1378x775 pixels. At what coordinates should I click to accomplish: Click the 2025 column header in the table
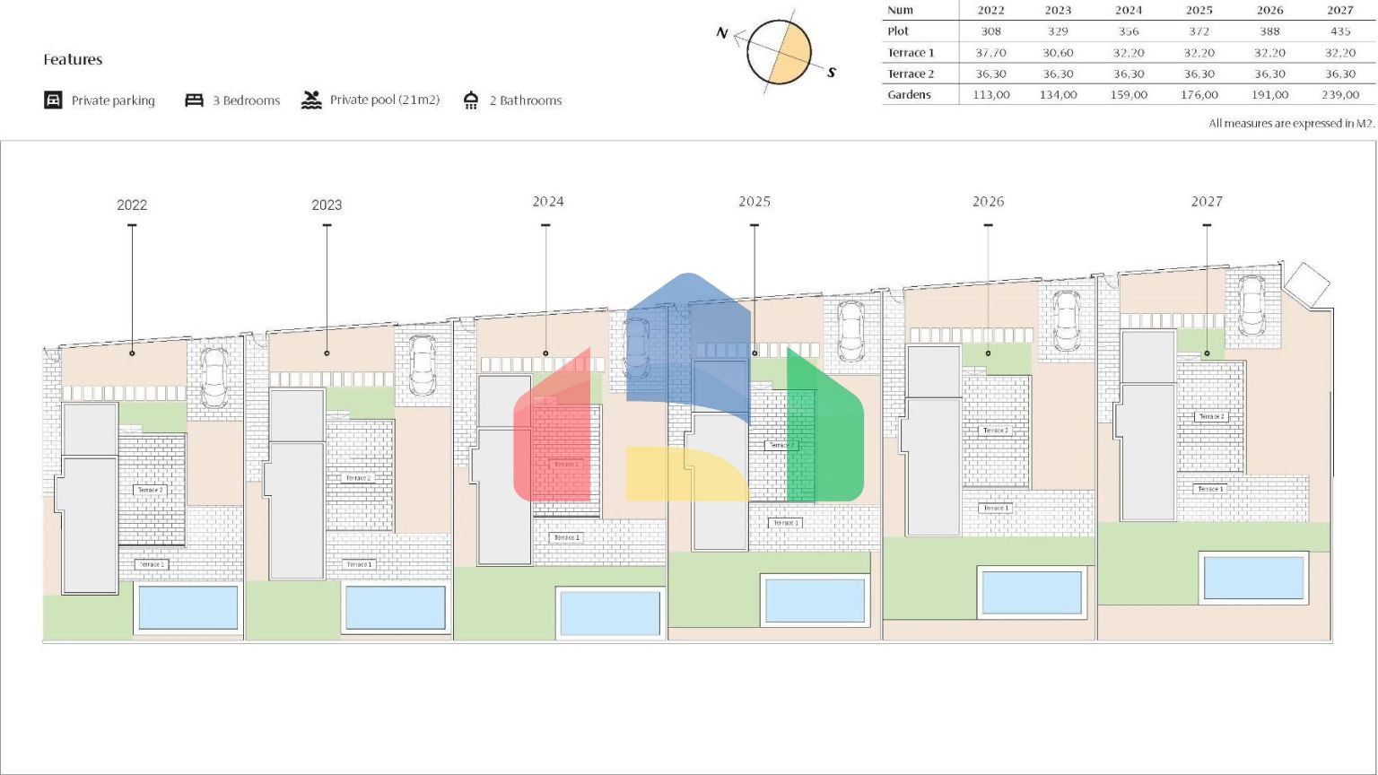(1199, 10)
